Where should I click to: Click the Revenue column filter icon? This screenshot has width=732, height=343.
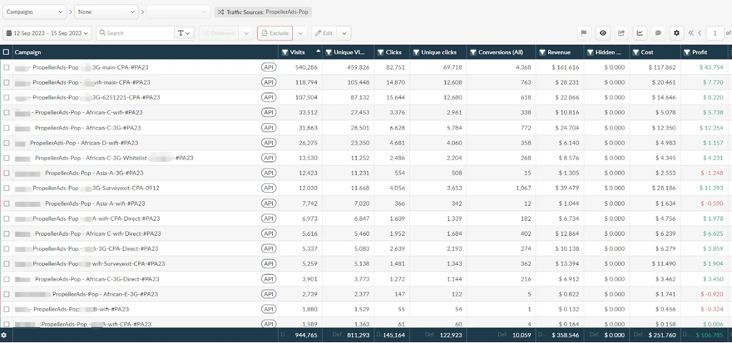pos(542,53)
